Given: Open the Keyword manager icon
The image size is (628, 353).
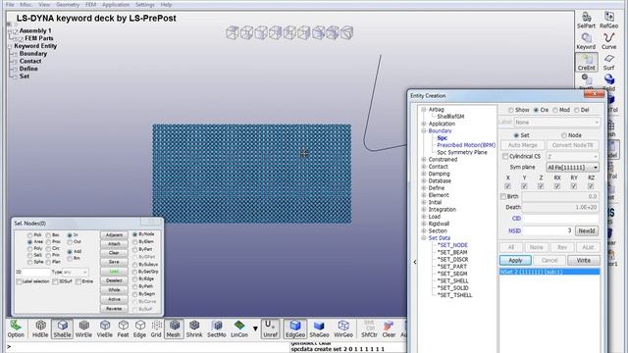Looking at the screenshot, I should (587, 41).
